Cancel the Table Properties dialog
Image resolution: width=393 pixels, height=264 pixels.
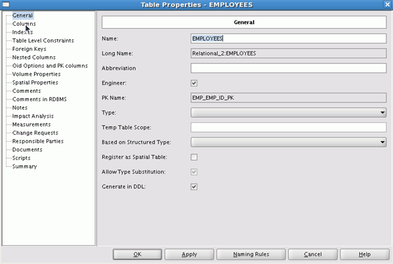coord(313,254)
